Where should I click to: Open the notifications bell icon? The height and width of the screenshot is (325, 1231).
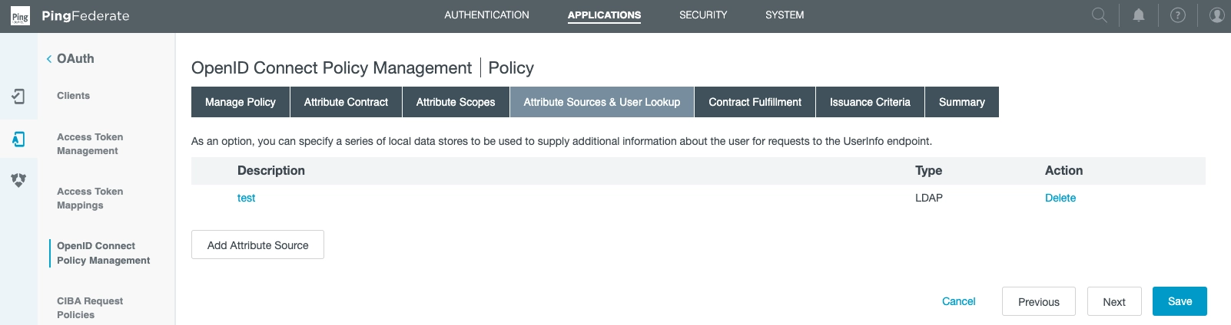point(1139,15)
